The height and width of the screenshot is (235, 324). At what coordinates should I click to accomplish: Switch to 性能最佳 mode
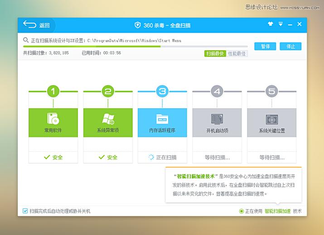pos(237,53)
